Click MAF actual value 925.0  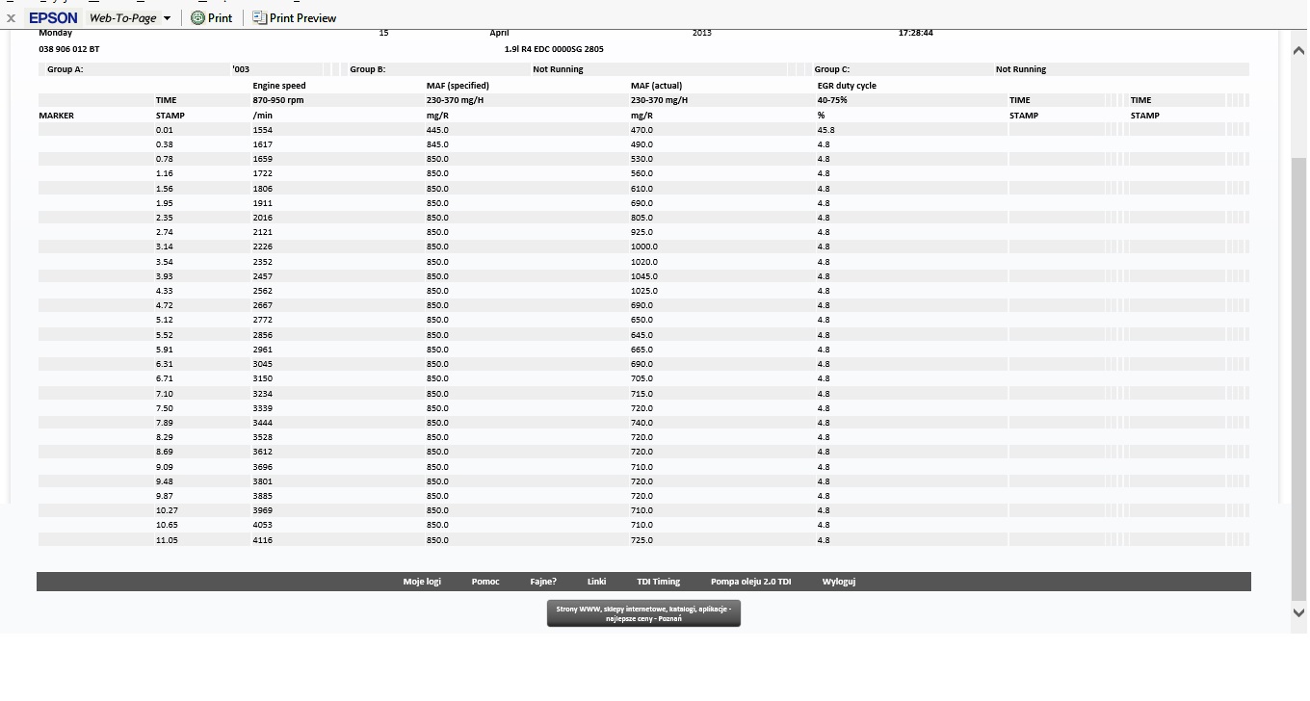pyautogui.click(x=642, y=232)
